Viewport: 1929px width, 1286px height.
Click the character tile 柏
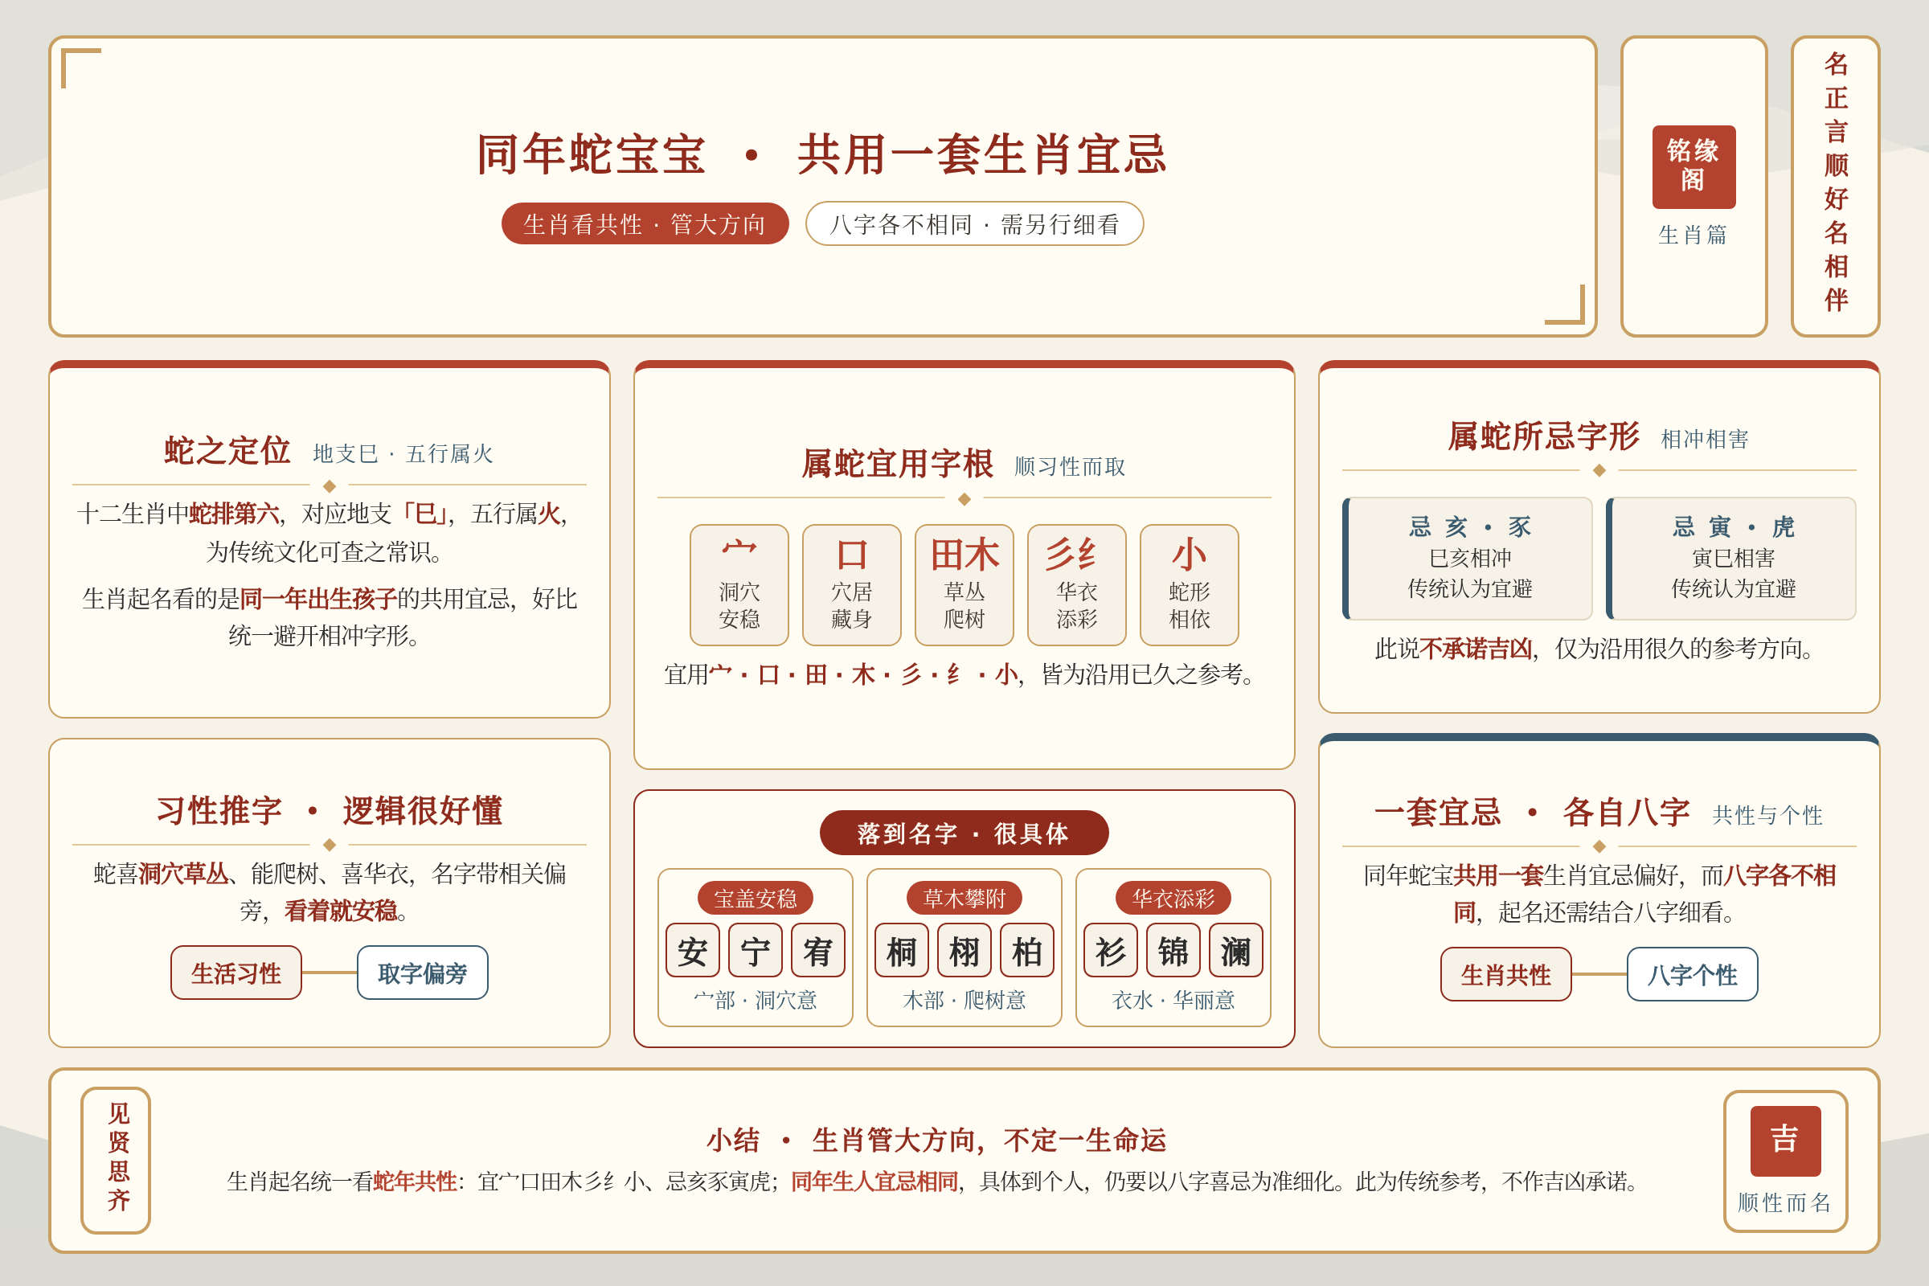pos(1027,950)
